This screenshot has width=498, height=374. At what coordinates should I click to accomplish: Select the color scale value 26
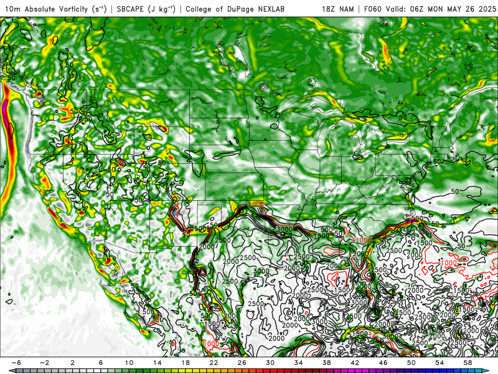242,363
